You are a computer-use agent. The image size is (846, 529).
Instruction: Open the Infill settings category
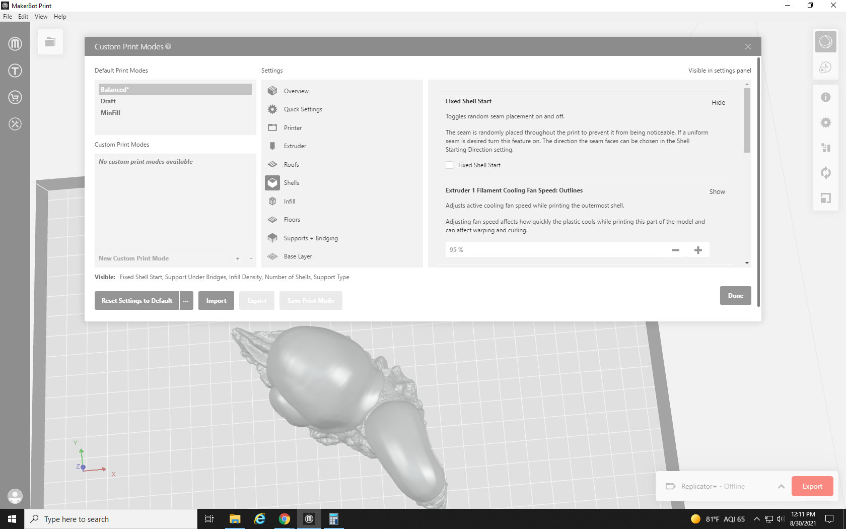coord(289,202)
